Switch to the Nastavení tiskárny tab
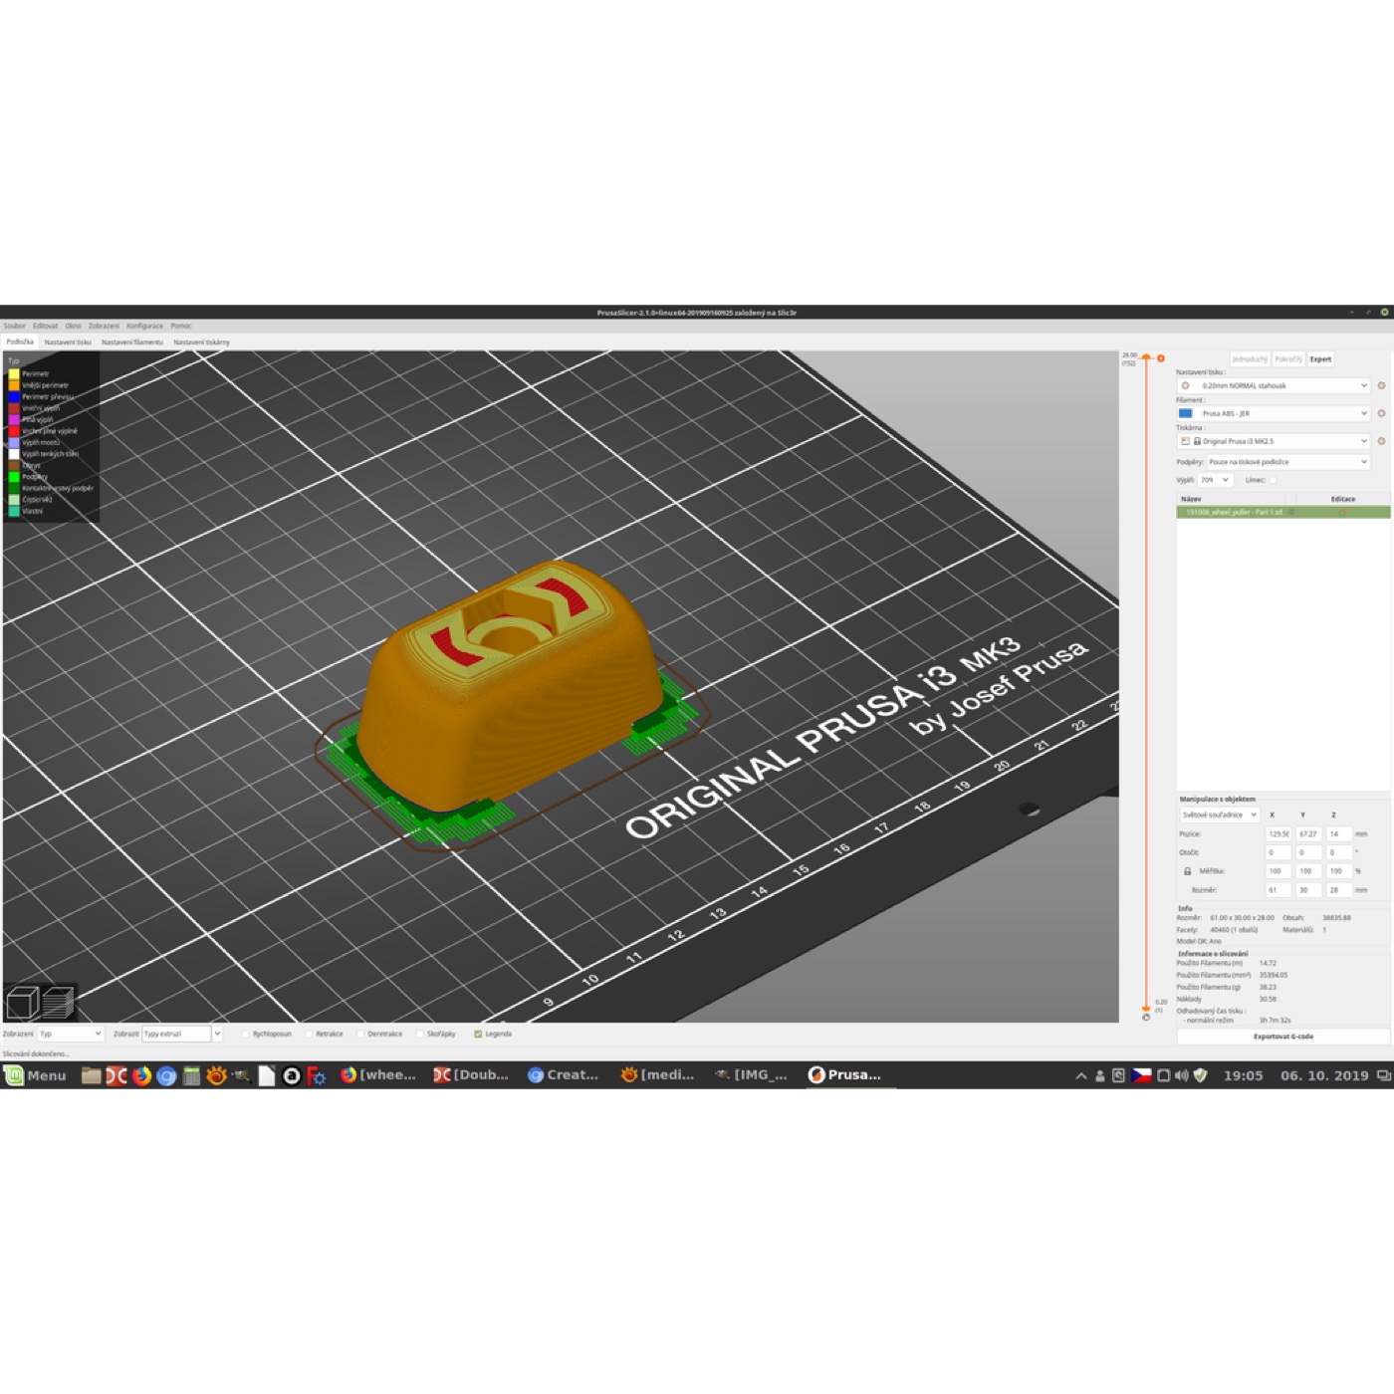Screen dimensions: 1394x1394 pos(201,343)
